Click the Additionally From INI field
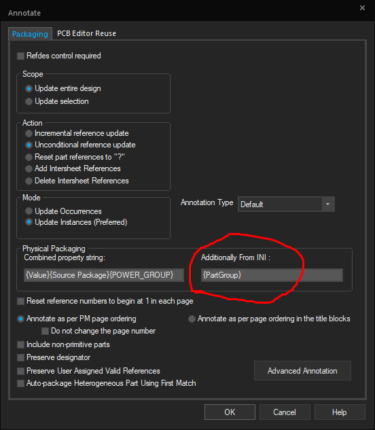375x430 pixels. coord(272,275)
